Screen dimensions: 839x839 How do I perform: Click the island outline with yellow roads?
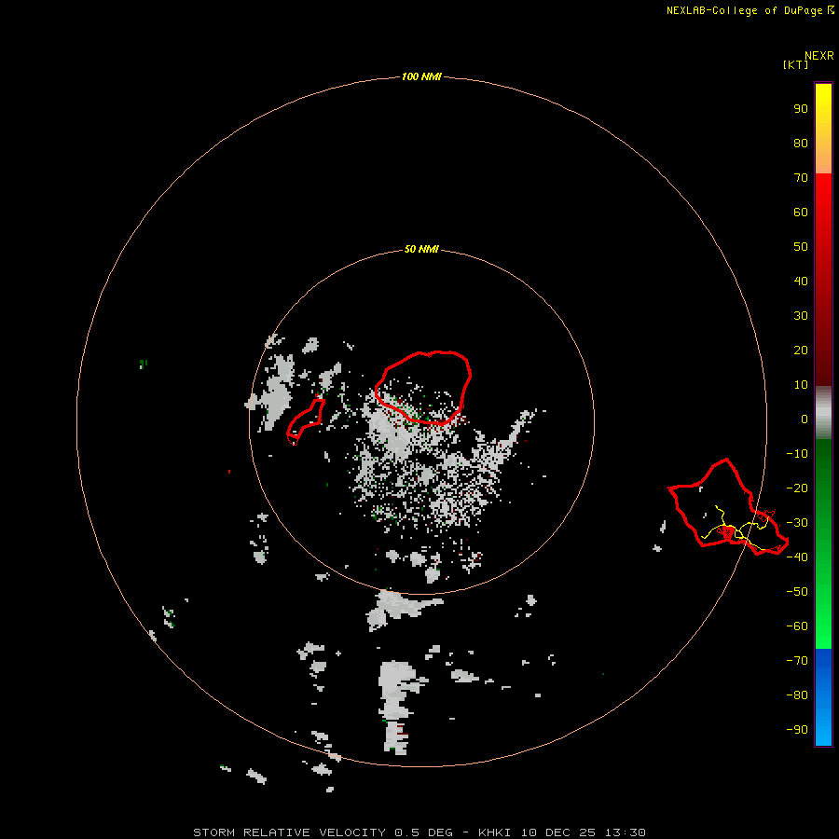(728, 507)
